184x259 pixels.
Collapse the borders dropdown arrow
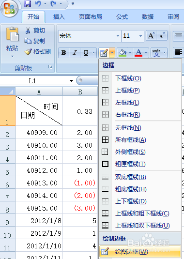(x=112, y=53)
